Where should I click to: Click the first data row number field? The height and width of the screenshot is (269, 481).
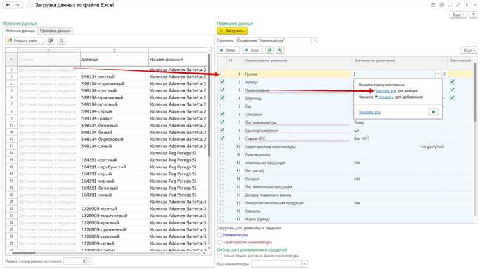[x=75, y=261]
